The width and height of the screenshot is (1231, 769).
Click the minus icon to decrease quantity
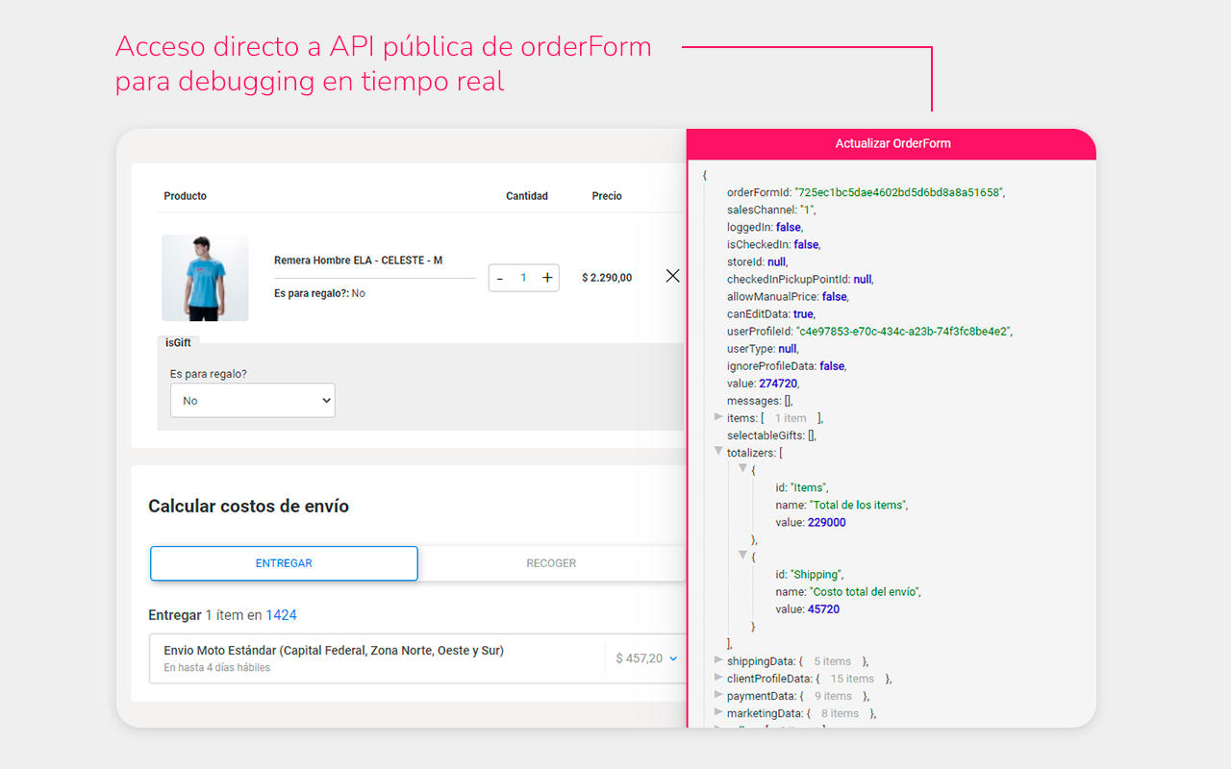[501, 277]
